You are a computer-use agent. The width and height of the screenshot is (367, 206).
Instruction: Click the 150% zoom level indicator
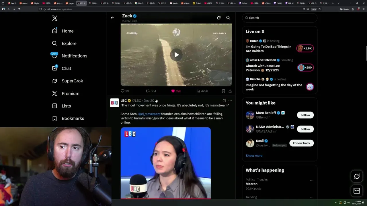[x=314, y=9]
